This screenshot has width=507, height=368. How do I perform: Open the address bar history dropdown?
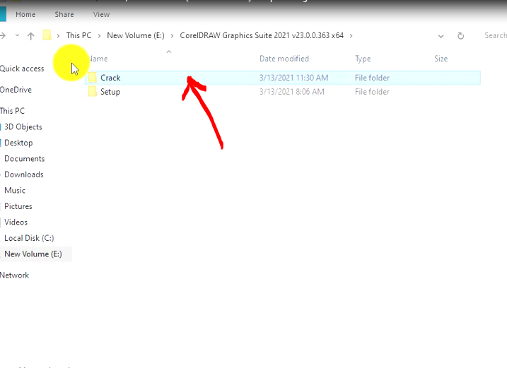click(x=441, y=36)
